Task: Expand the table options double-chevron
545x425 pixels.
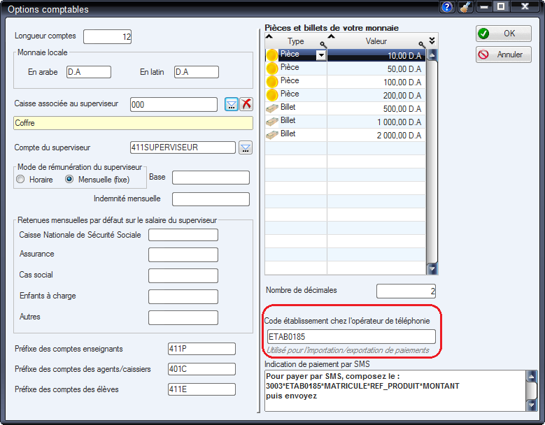Action: point(432,41)
